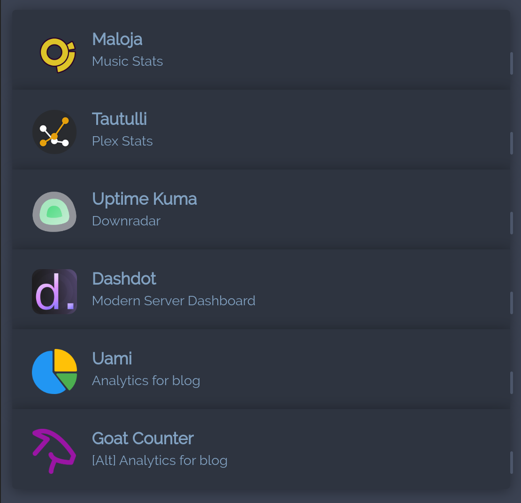Screen dimensions: 521x503
Task: Open Tautulli via its graph icon
Action: click(x=54, y=132)
